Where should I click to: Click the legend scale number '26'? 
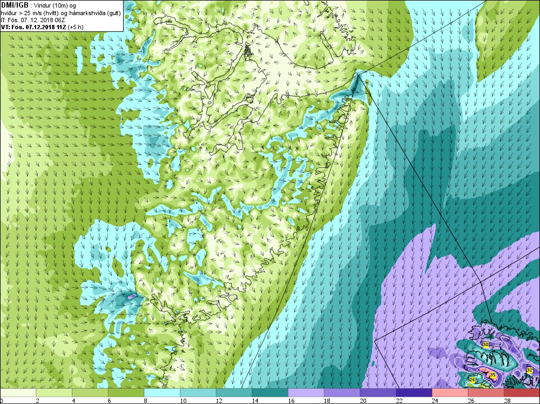pyautogui.click(x=471, y=401)
